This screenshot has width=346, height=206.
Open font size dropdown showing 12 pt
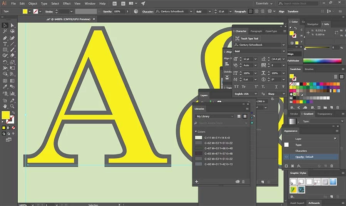(x=255, y=59)
